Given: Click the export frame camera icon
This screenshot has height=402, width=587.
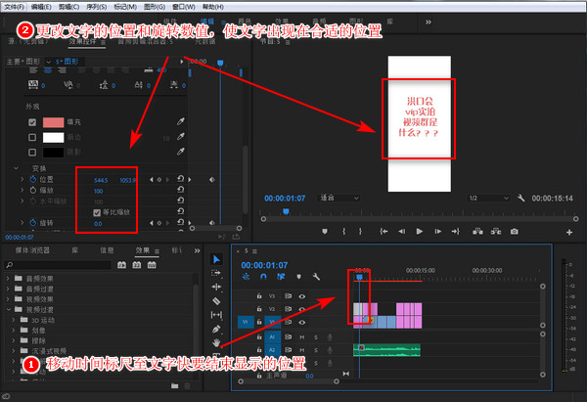Looking at the screenshot, I should [515, 232].
